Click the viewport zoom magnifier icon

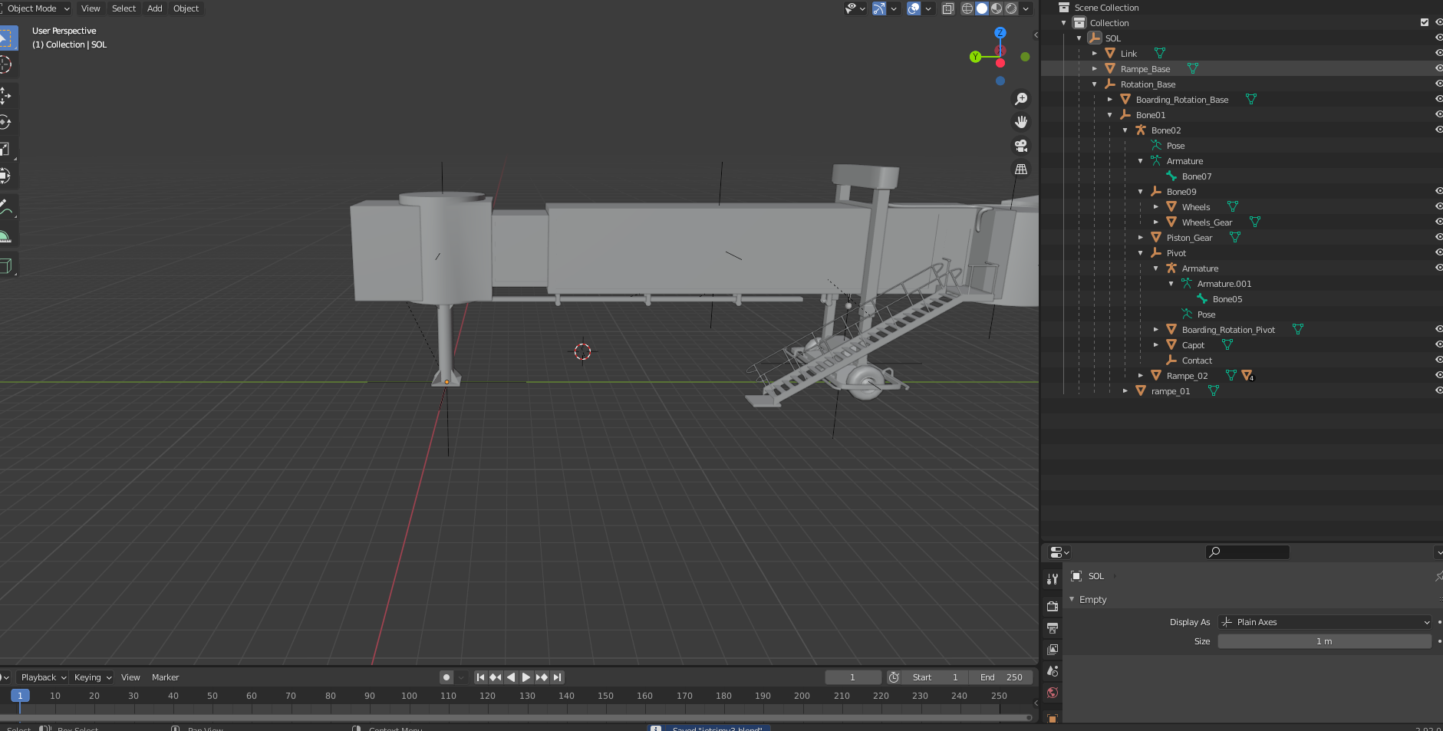click(1021, 99)
